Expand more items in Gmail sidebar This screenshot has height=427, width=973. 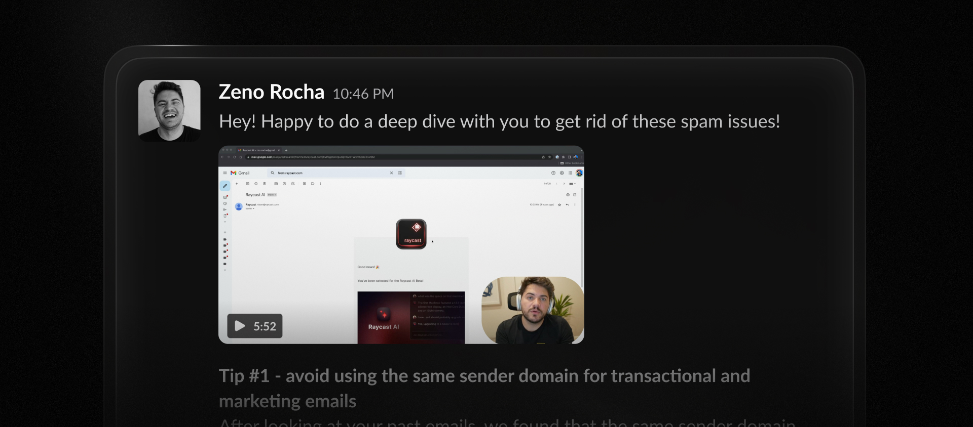pos(225,222)
